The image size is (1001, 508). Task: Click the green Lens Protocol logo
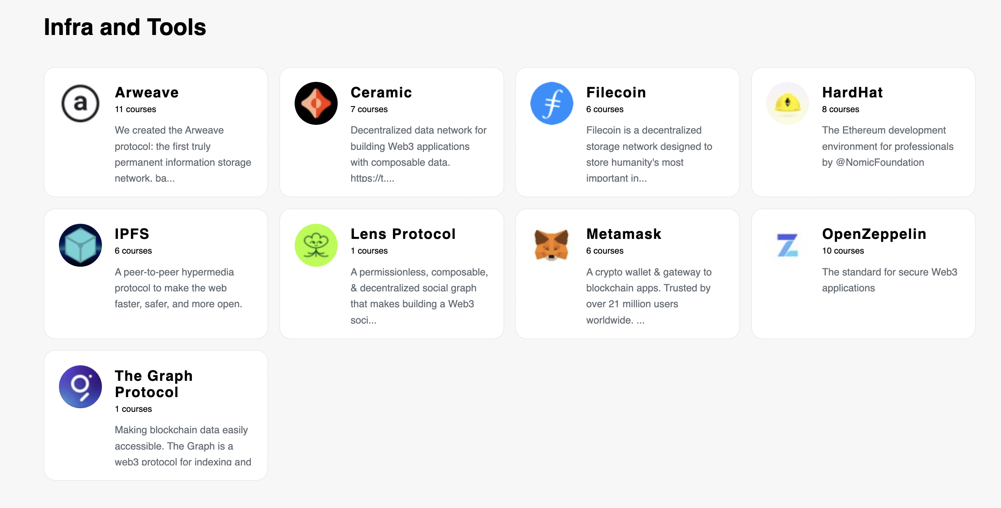click(x=316, y=245)
